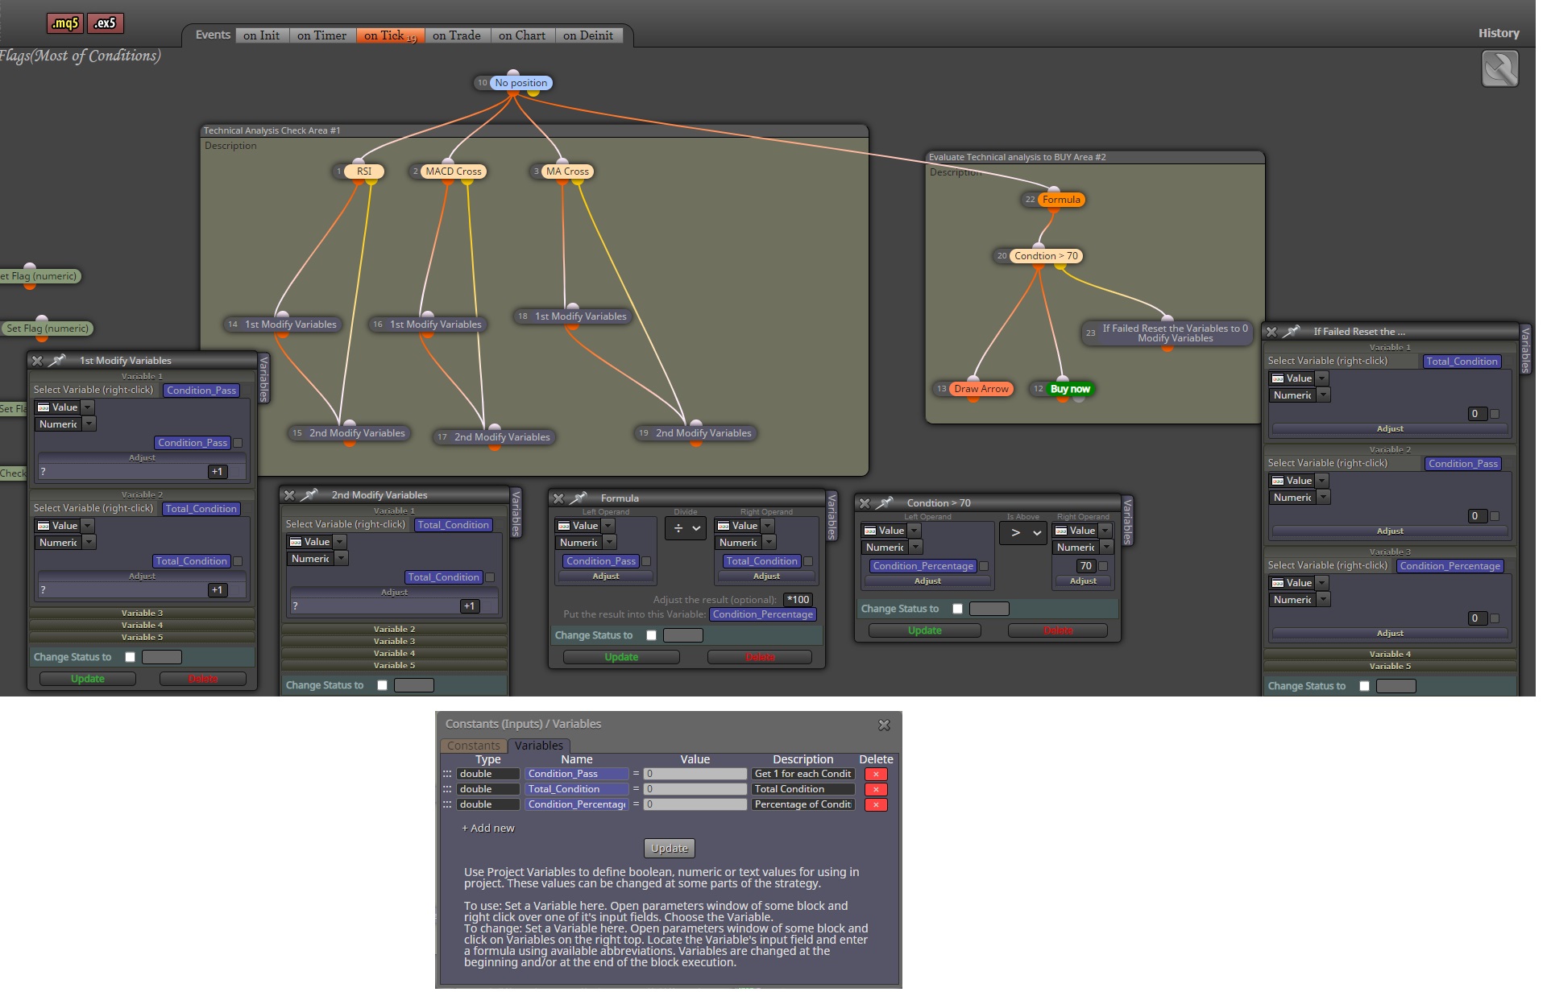Select the MACD Cross block
Image resolution: width=1547 pixels, height=992 pixels.
(453, 172)
